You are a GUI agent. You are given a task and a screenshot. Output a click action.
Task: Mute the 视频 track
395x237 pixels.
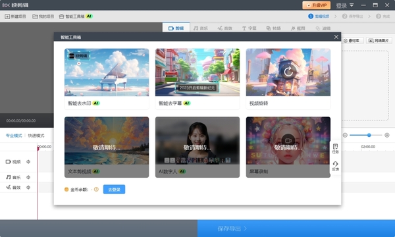pos(28,162)
